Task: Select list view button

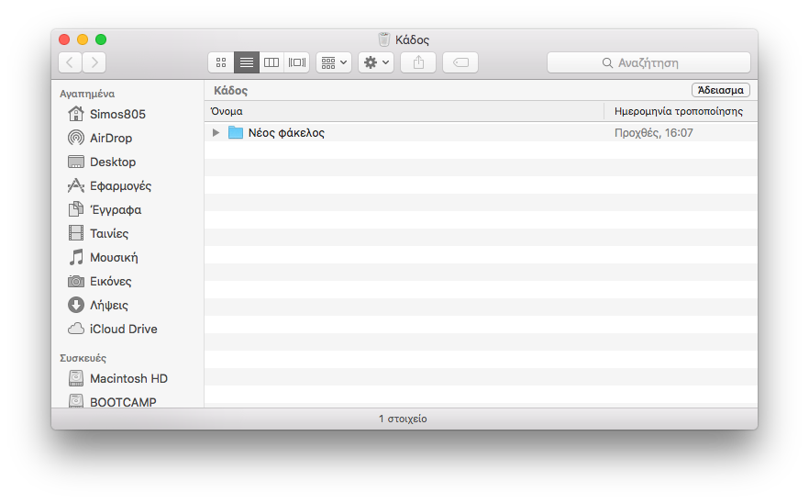Action: pyautogui.click(x=247, y=62)
